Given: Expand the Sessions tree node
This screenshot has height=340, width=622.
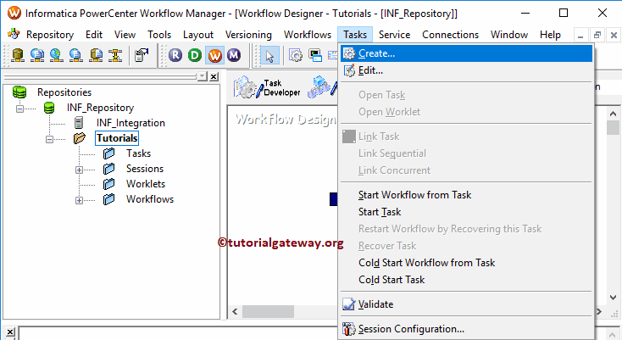Looking at the screenshot, I should point(79,170).
